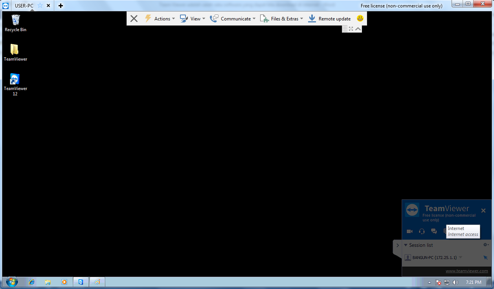Collapse the TeamViewer panel with the side arrow
The width and height of the screenshot is (494, 289).
[397, 245]
